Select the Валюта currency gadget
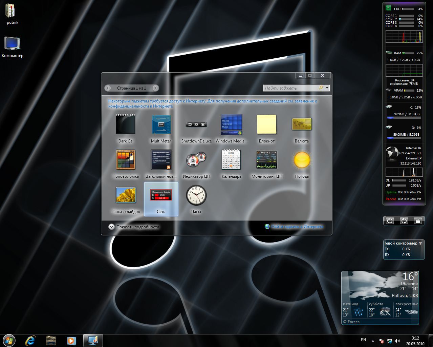Screen dimensions: 433x347 (302, 124)
